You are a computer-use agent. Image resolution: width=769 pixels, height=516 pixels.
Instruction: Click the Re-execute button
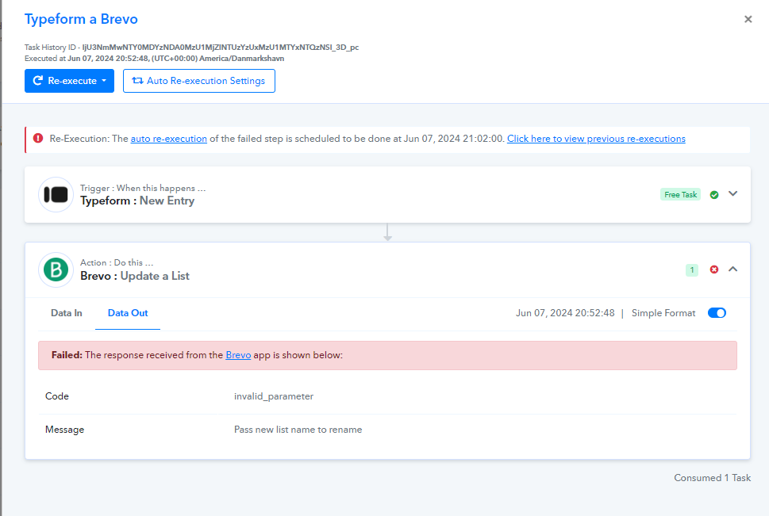69,81
